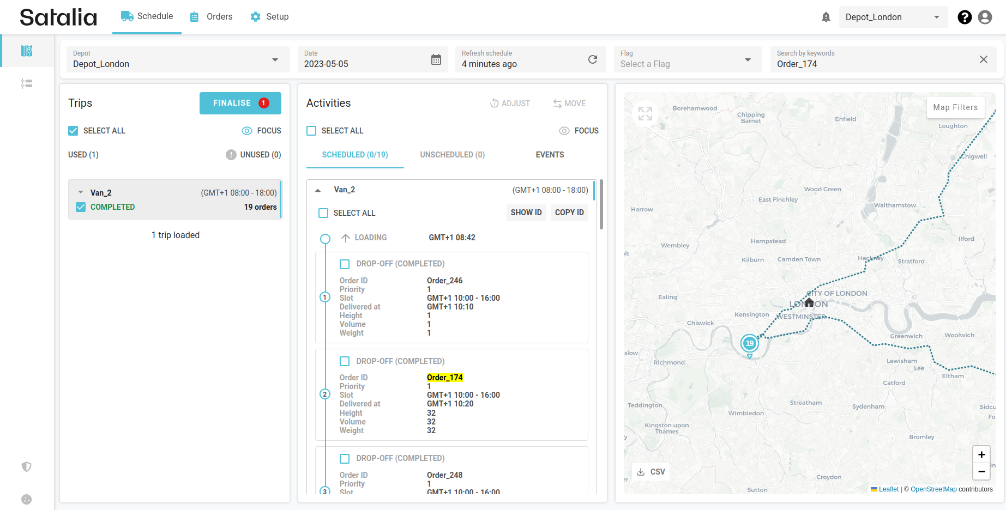The width and height of the screenshot is (1006, 510).
Task: Click the map zoom in button
Action: click(x=981, y=454)
